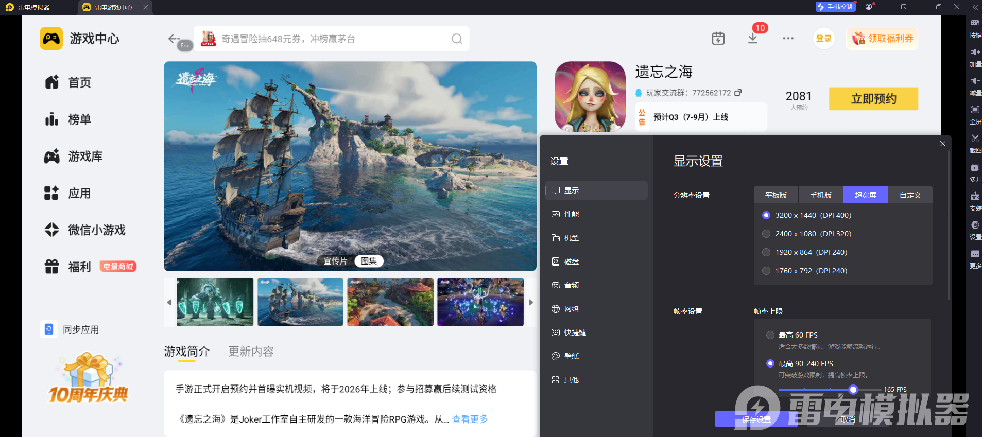Click 保存设置 to save settings

(756, 419)
